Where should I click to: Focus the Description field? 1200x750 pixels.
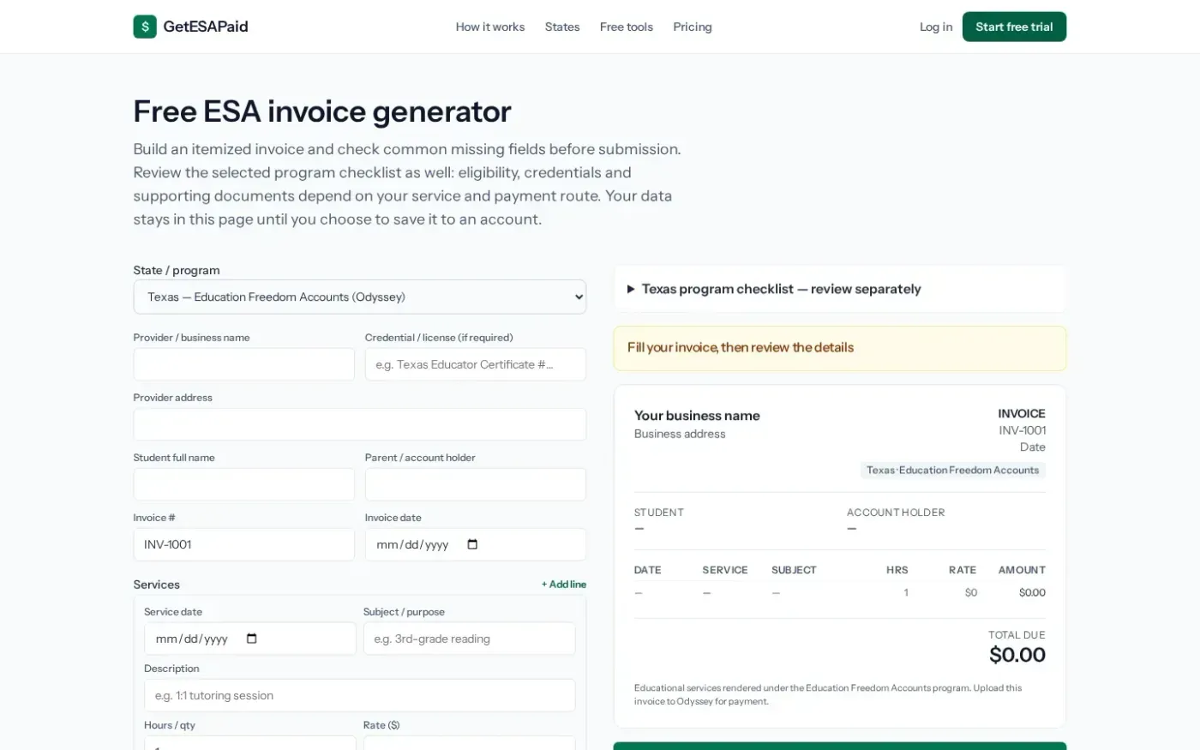click(x=360, y=695)
